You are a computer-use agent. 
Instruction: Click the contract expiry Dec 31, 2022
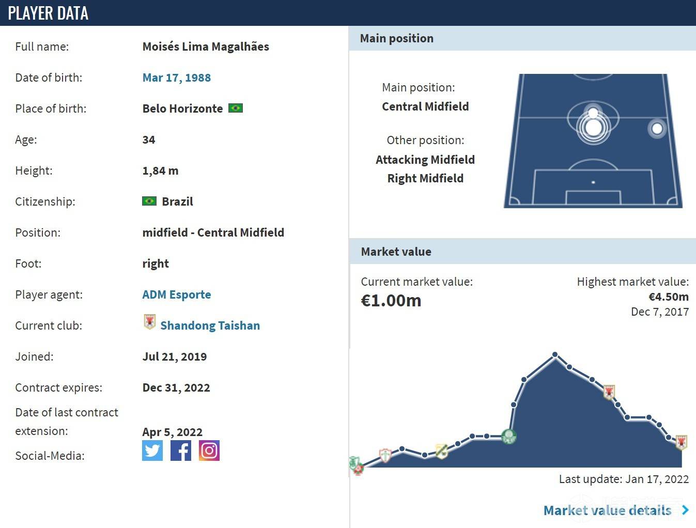tap(176, 387)
